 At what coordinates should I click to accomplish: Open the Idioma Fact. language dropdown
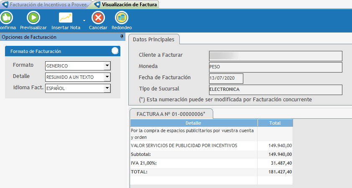107,88
